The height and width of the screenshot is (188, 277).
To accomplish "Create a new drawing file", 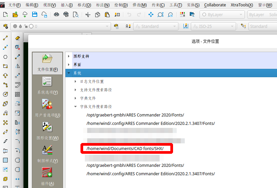I will point(5,14).
